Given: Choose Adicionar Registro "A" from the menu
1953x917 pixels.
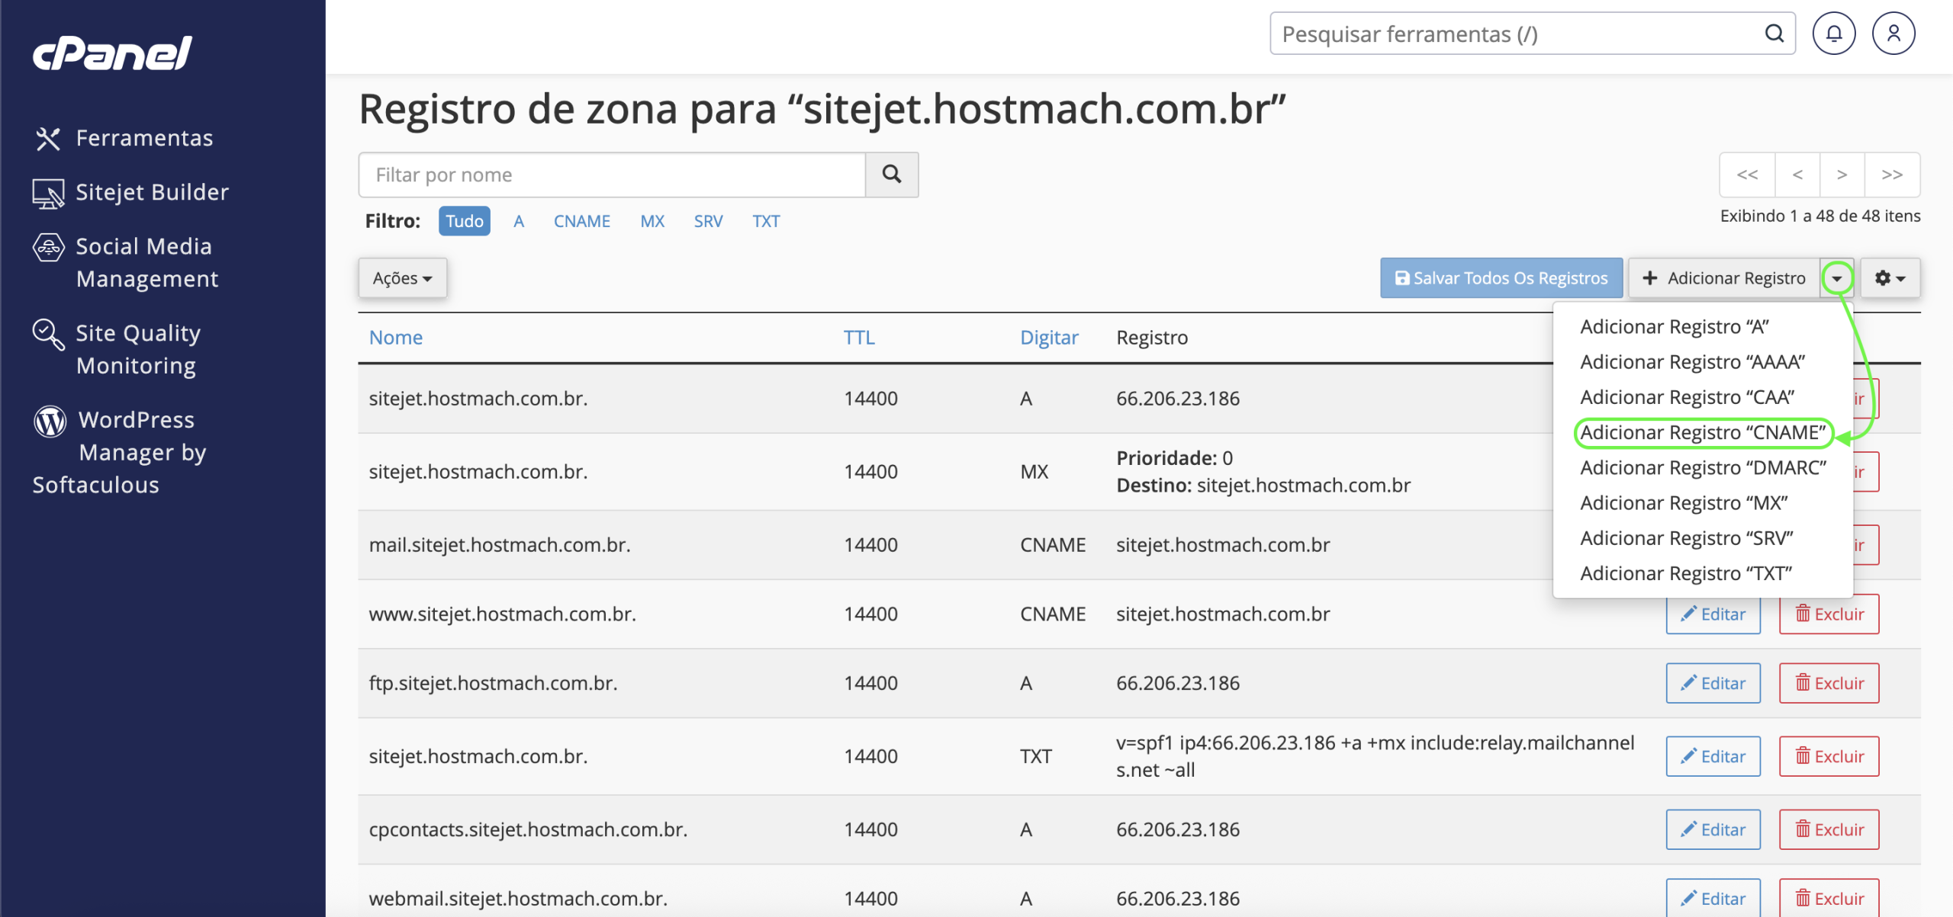Looking at the screenshot, I should [x=1674, y=326].
